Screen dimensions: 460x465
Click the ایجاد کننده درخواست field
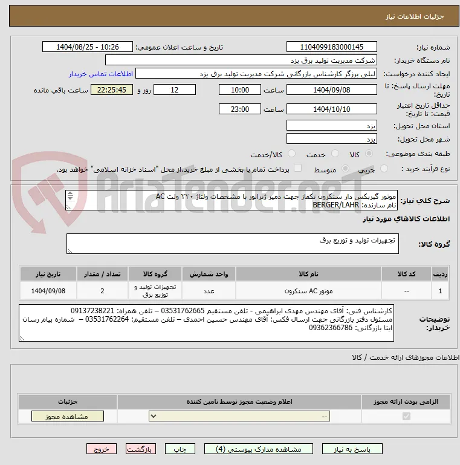point(256,74)
